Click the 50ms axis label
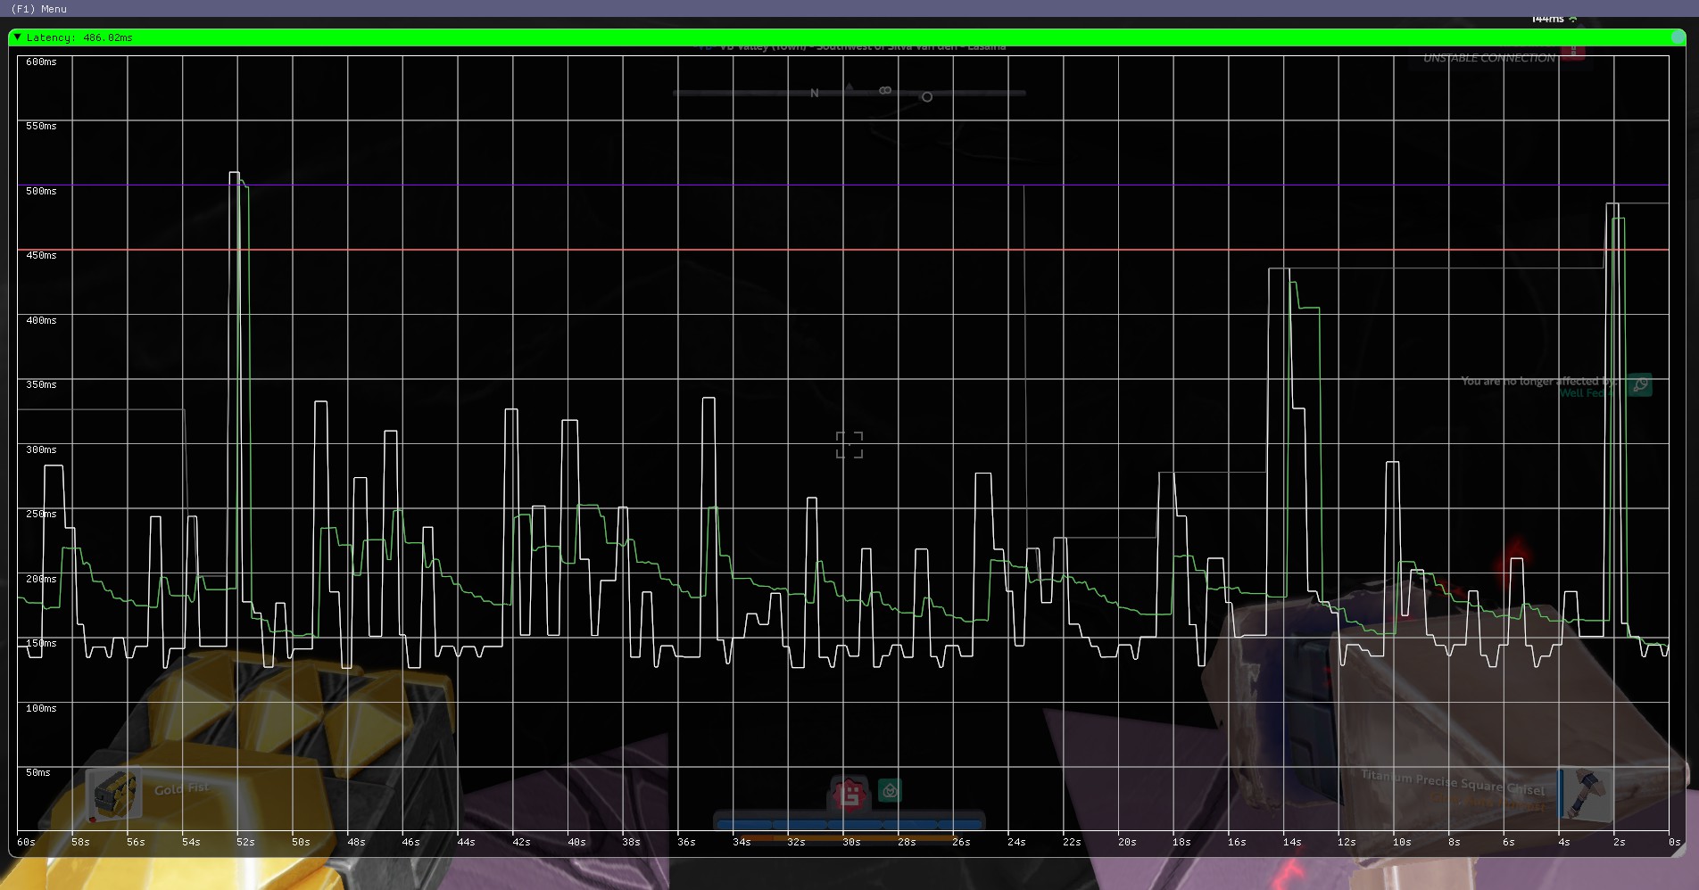1699x890 pixels. 38,772
